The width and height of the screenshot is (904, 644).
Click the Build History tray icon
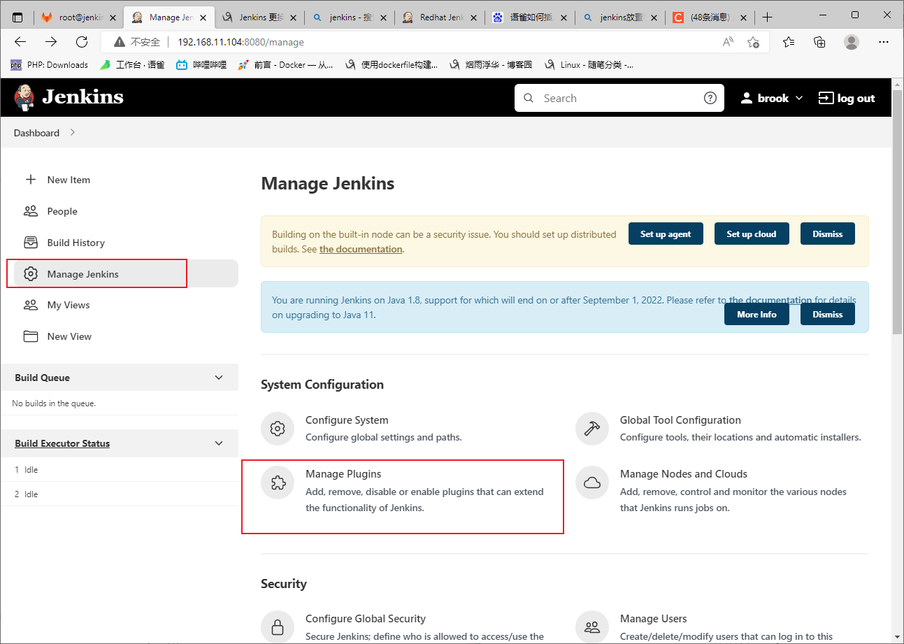31,243
